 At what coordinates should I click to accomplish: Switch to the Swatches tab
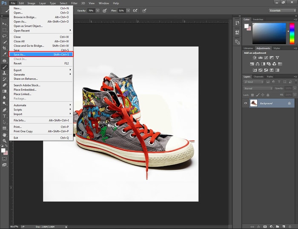click(x=258, y=20)
